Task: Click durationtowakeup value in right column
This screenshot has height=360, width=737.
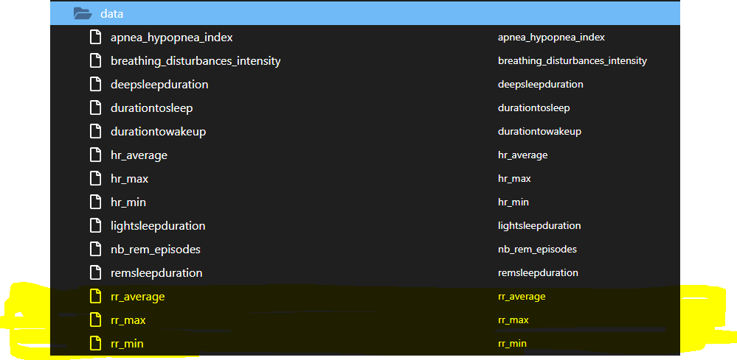Action: click(539, 132)
